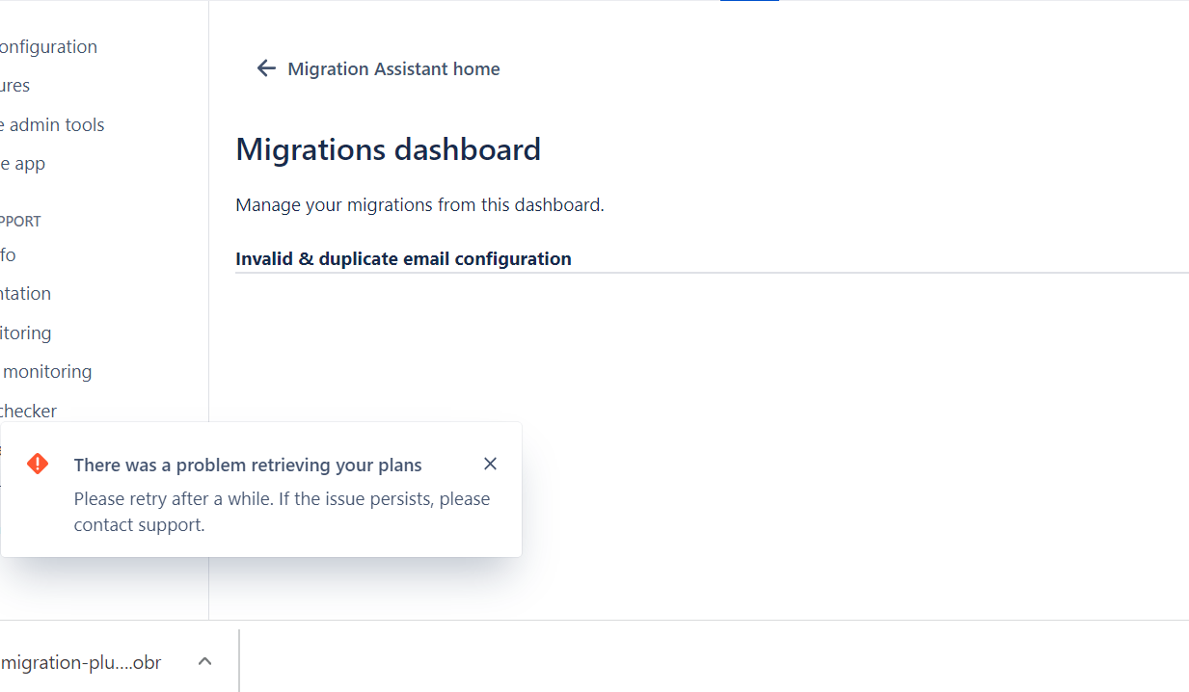1189x692 pixels.
Task: Open the Migration Assistant home link
Action: point(393,68)
